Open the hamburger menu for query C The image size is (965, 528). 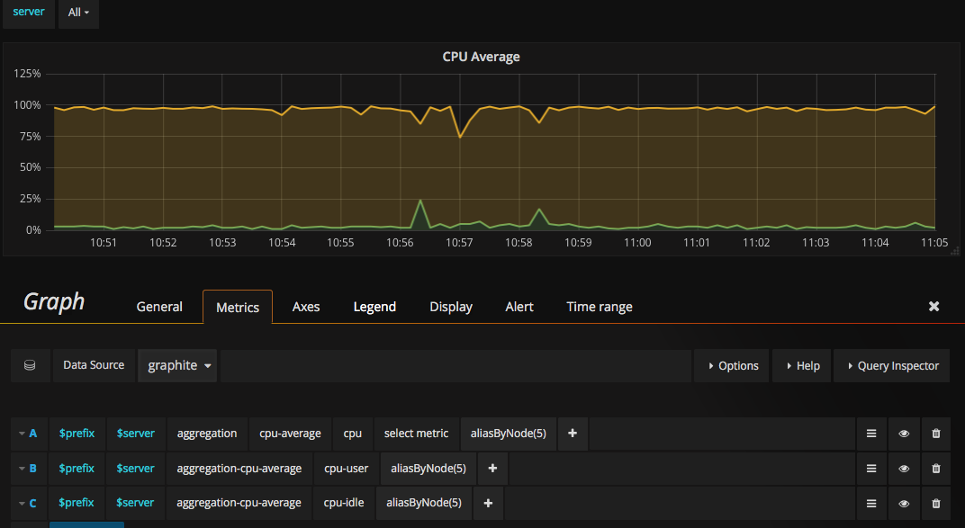click(870, 504)
